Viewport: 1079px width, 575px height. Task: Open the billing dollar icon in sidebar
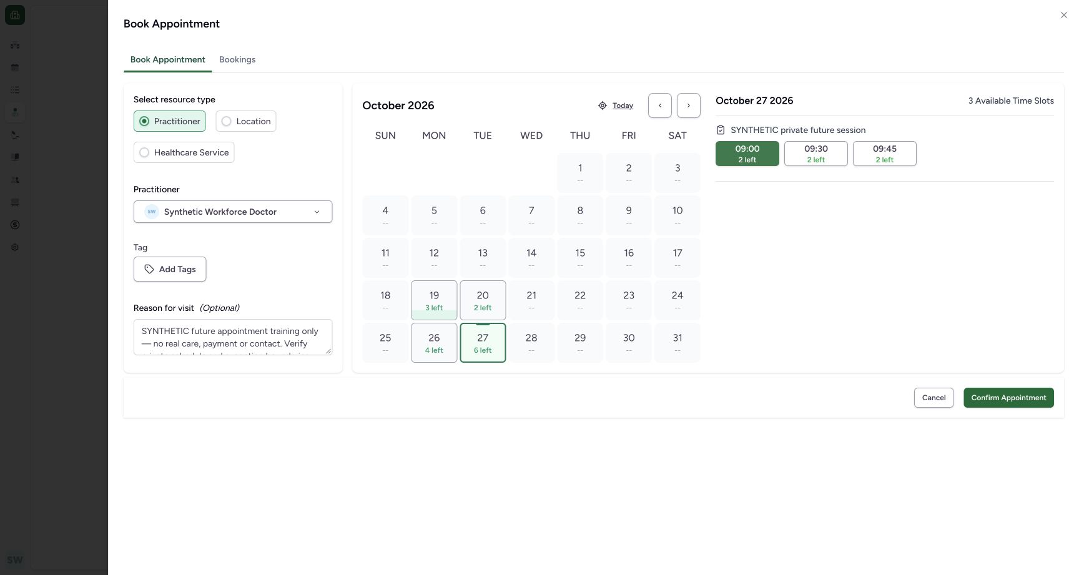click(x=15, y=225)
